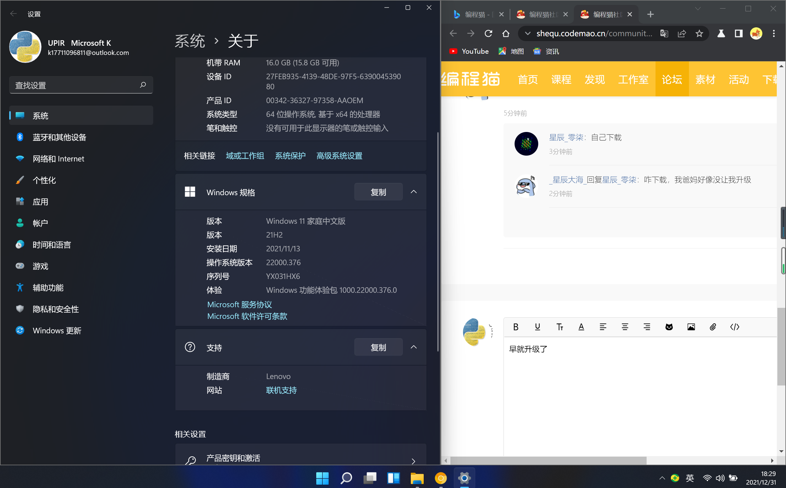Open the Chrome Labs flask icon

click(x=721, y=33)
